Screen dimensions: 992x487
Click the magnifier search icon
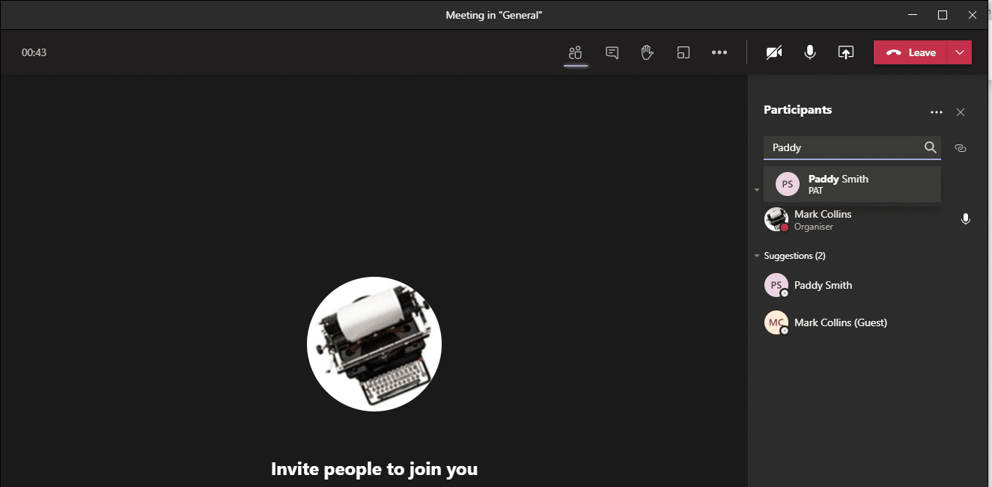click(x=931, y=147)
